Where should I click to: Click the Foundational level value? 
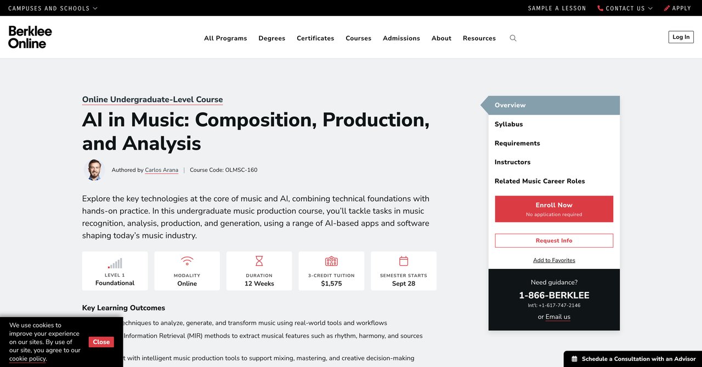pos(115,283)
